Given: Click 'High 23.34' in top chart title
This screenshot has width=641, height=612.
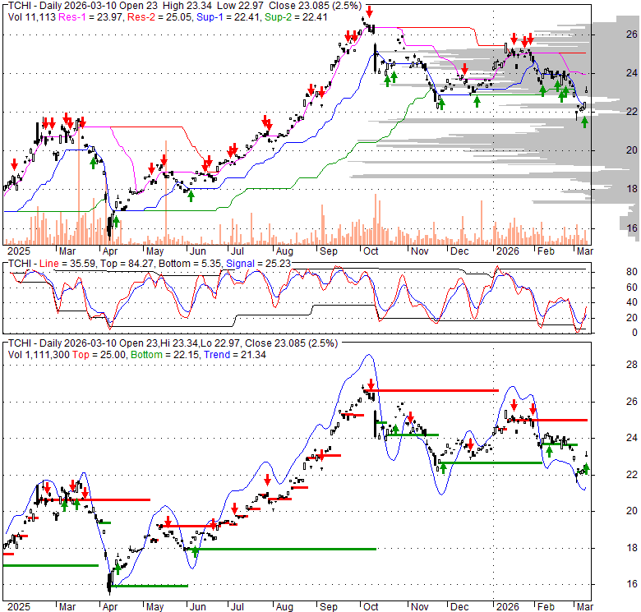Looking at the screenshot, I should coord(187,6).
